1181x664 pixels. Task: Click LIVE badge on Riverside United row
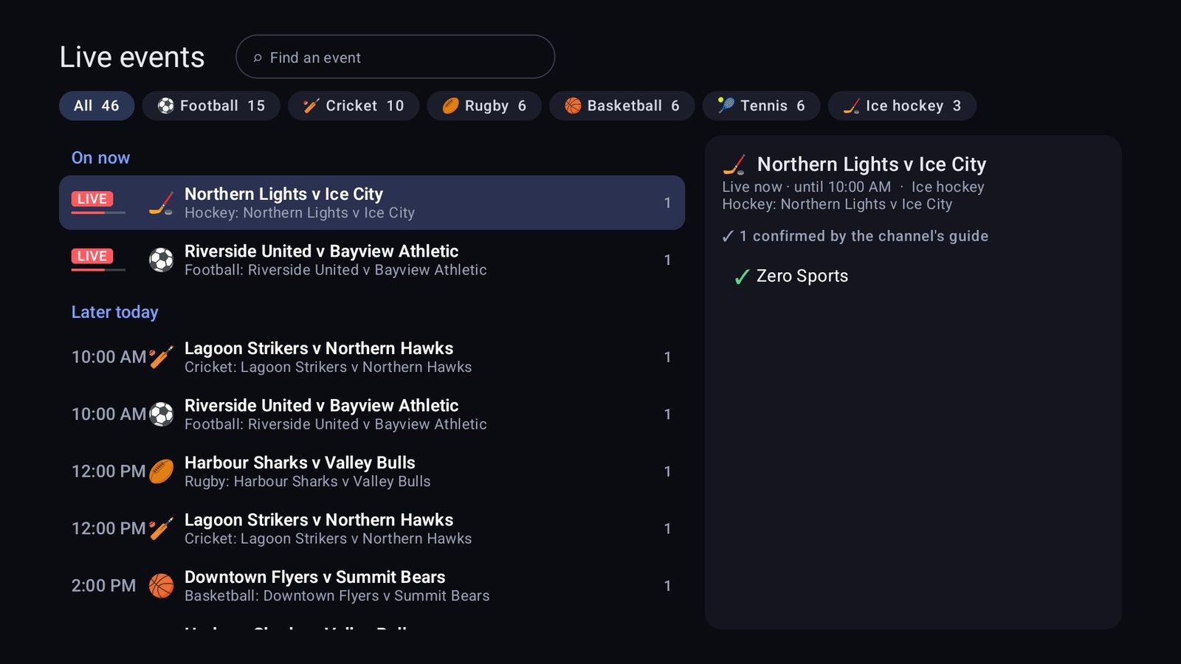coord(92,256)
